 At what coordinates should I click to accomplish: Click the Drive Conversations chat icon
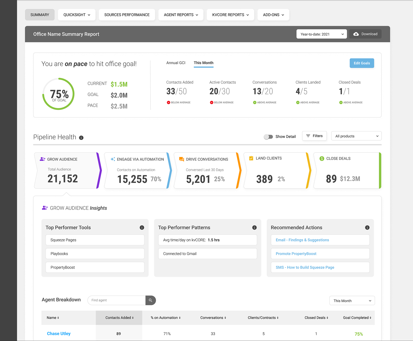coord(181,159)
